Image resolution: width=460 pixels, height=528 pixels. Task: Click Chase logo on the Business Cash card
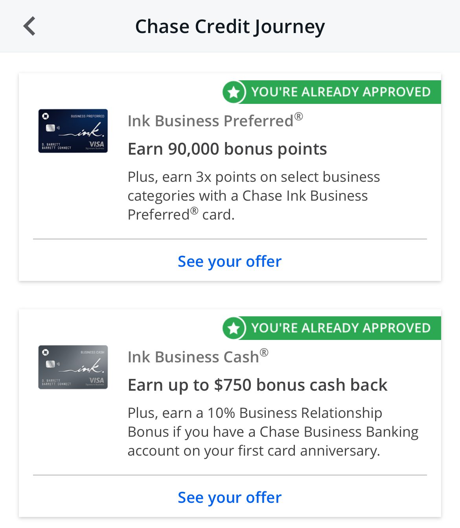click(46, 352)
